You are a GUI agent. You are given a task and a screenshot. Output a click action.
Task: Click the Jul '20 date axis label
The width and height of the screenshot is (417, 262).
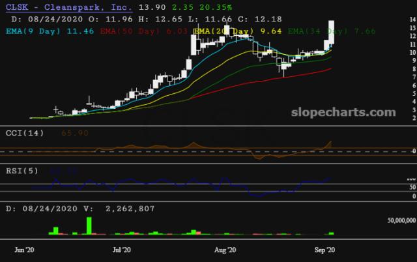122,250
